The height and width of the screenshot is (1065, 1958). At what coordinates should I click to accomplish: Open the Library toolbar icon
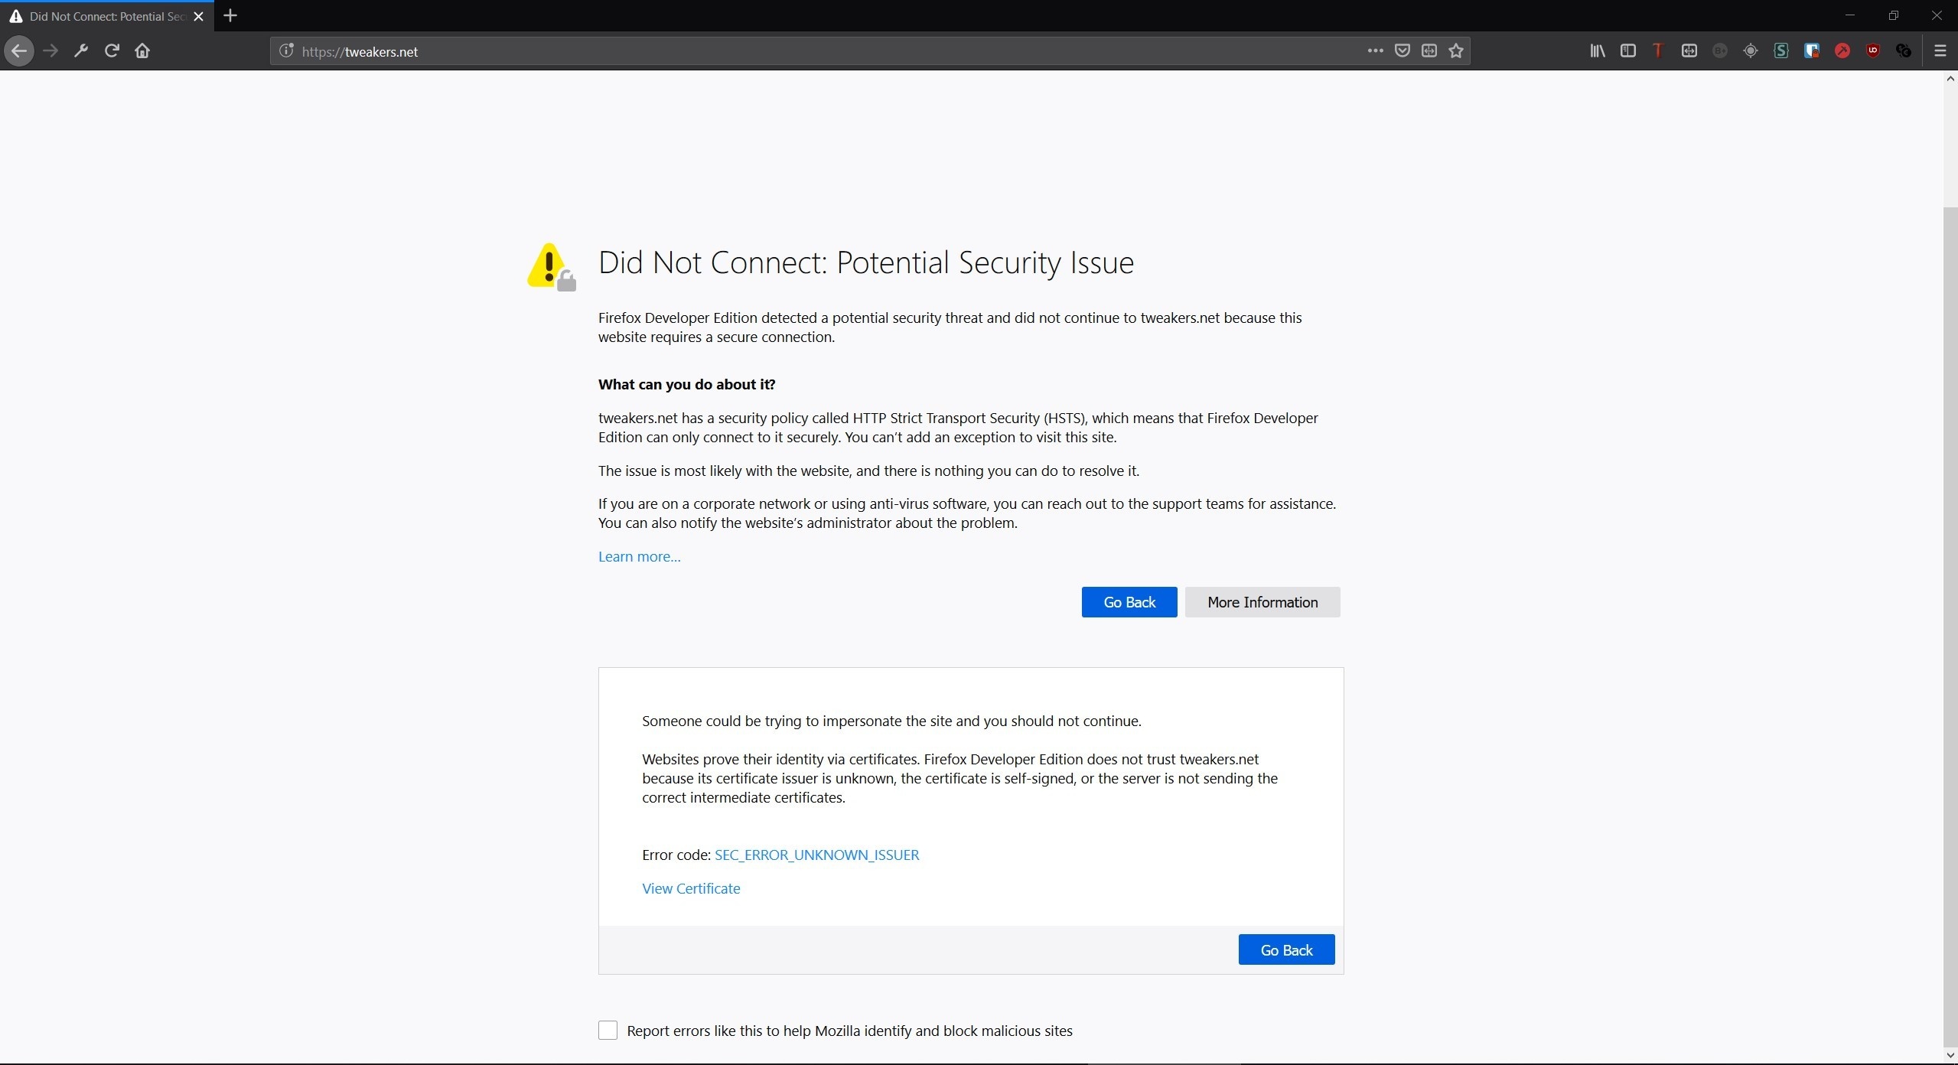[x=1597, y=51]
